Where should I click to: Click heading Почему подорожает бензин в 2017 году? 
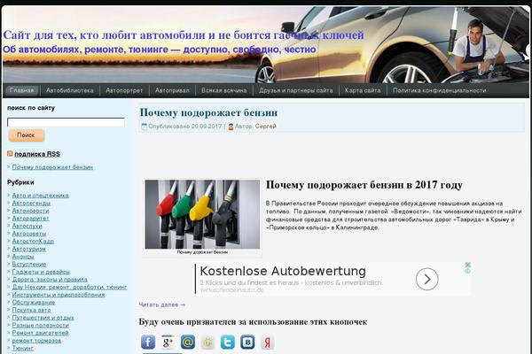click(x=364, y=185)
